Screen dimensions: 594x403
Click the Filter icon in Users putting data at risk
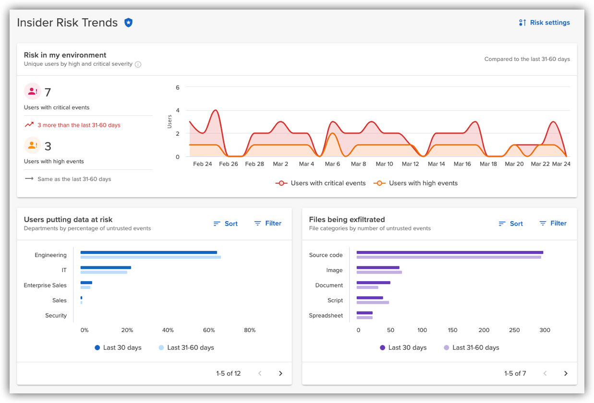[259, 223]
